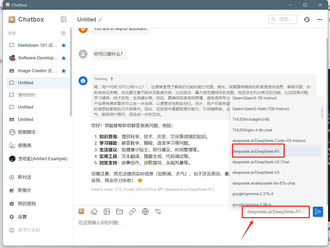Open the conversation history clock icon
Viewport: 330px width, 248px height.
tap(307, 20)
